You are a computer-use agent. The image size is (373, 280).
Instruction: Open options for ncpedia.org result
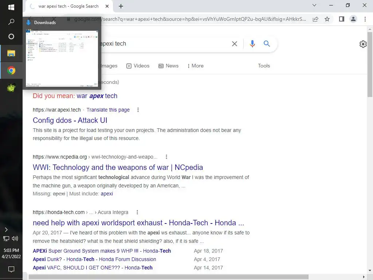click(x=166, y=157)
